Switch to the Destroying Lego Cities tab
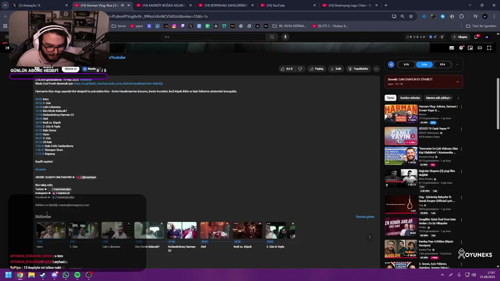 tap(350, 5)
